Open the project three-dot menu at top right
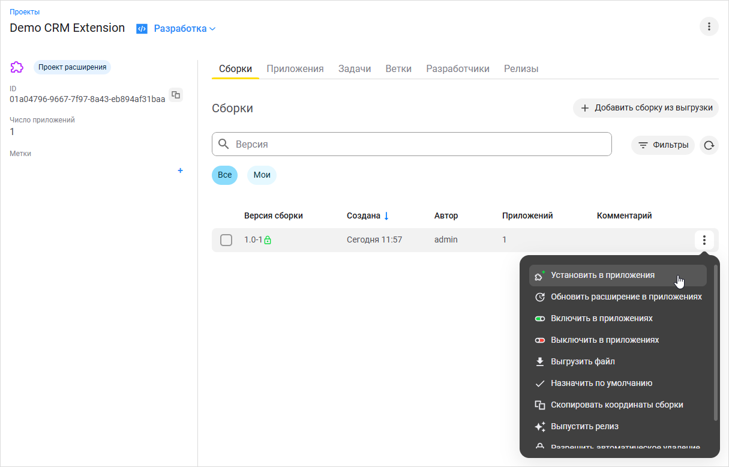Viewport: 729px width, 467px height. 709,26
